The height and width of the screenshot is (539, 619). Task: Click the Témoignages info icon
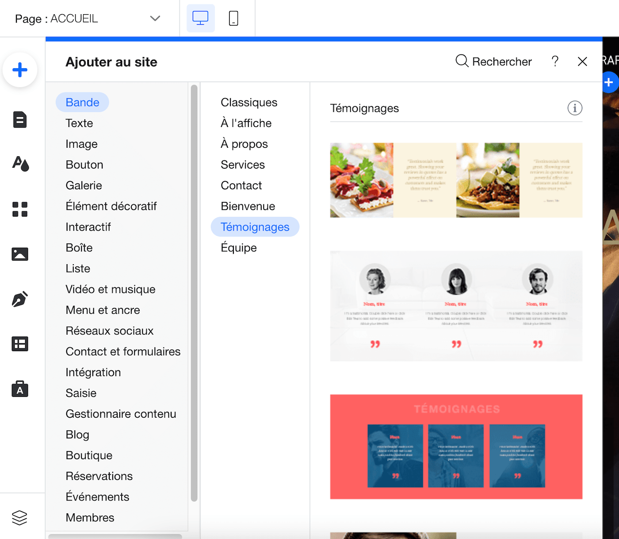pyautogui.click(x=575, y=108)
